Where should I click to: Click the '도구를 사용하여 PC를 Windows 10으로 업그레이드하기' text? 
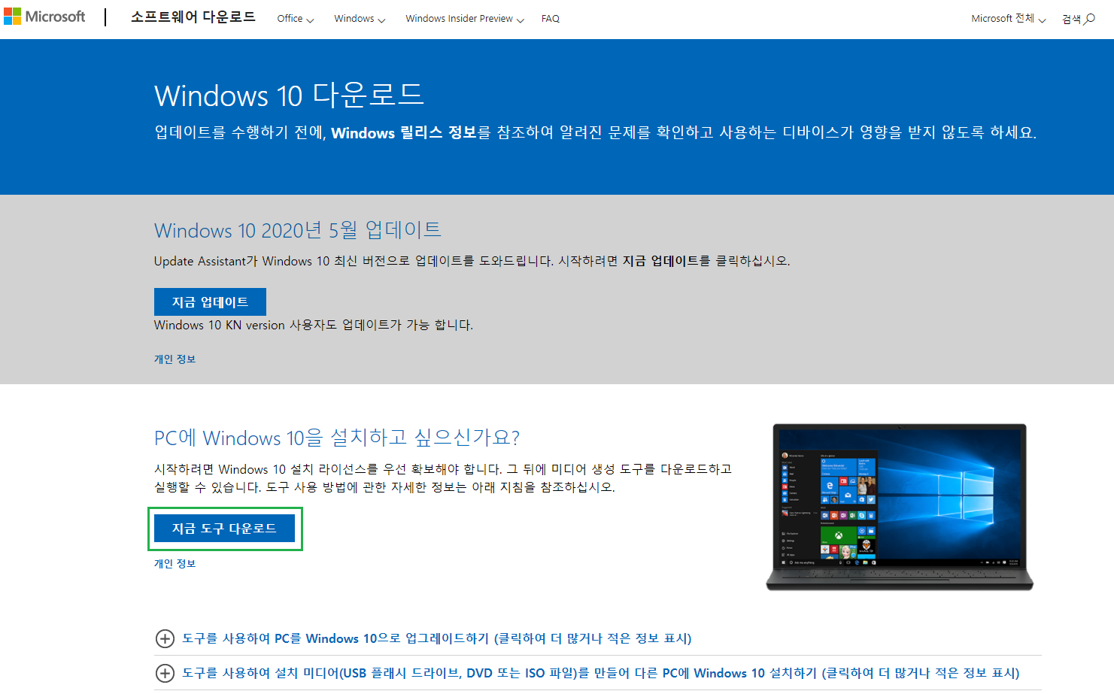pyautogui.click(x=335, y=638)
